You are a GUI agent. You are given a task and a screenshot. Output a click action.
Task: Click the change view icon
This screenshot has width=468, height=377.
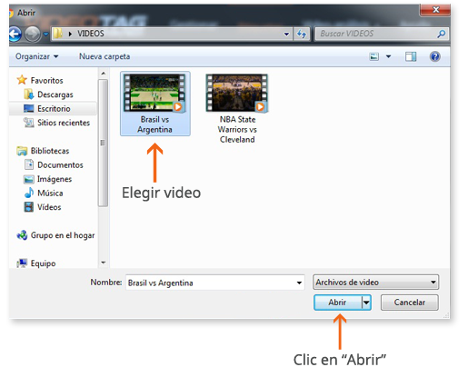[x=374, y=56]
